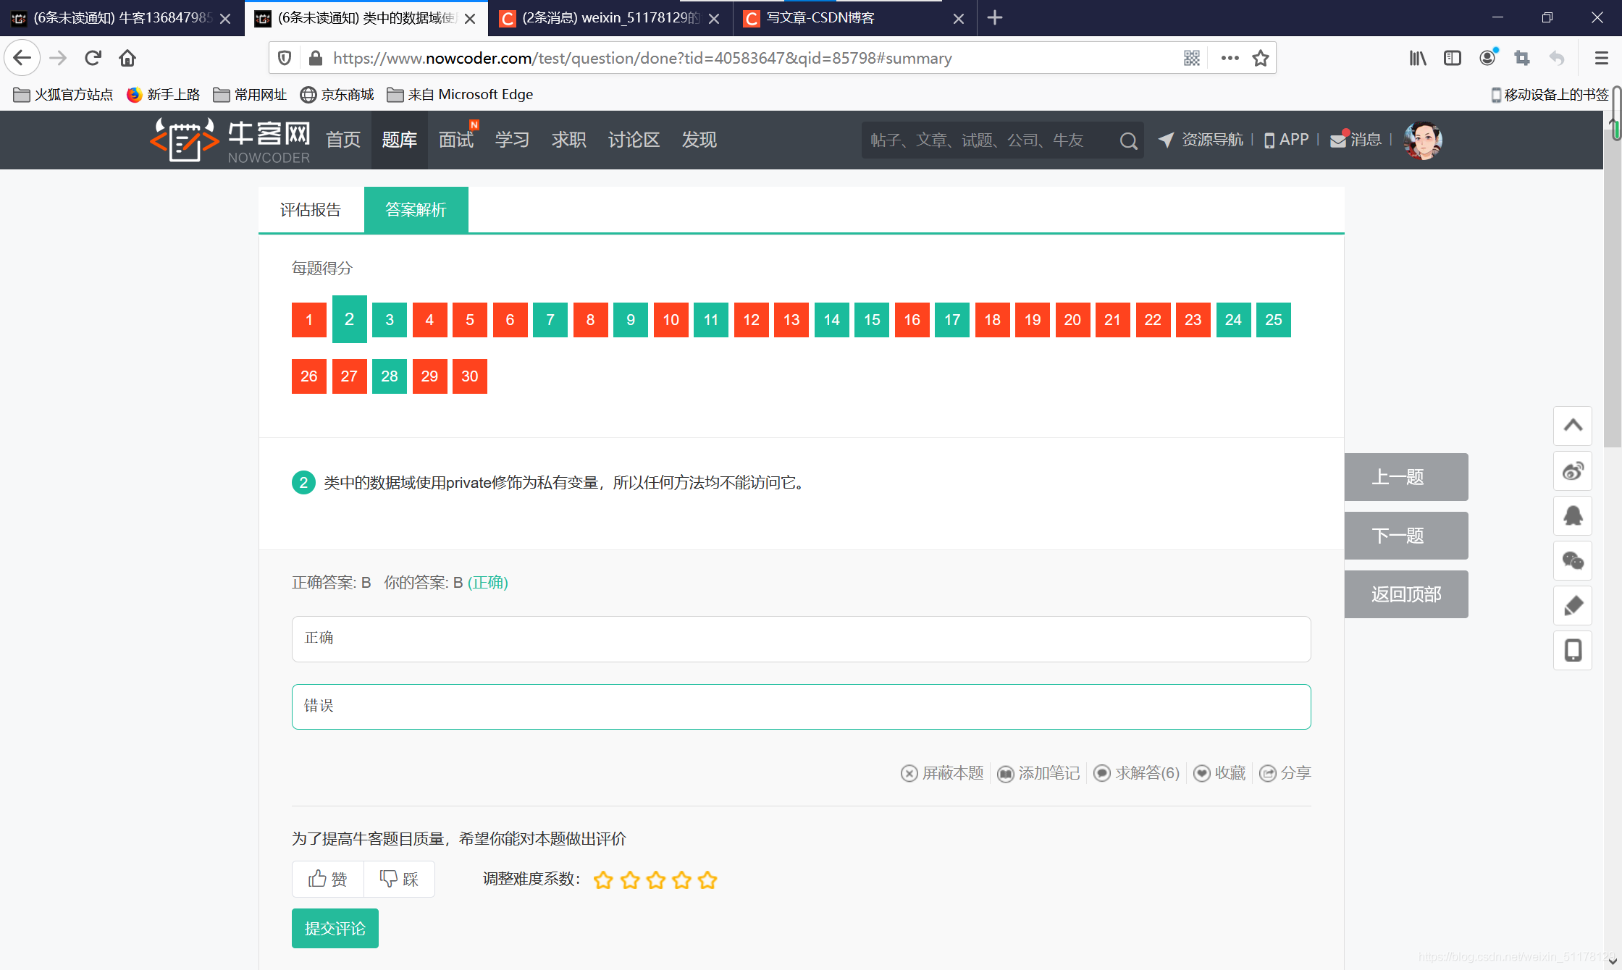This screenshot has width=1622, height=970.
Task: Click 求解答(6) link
Action: pos(1136,773)
